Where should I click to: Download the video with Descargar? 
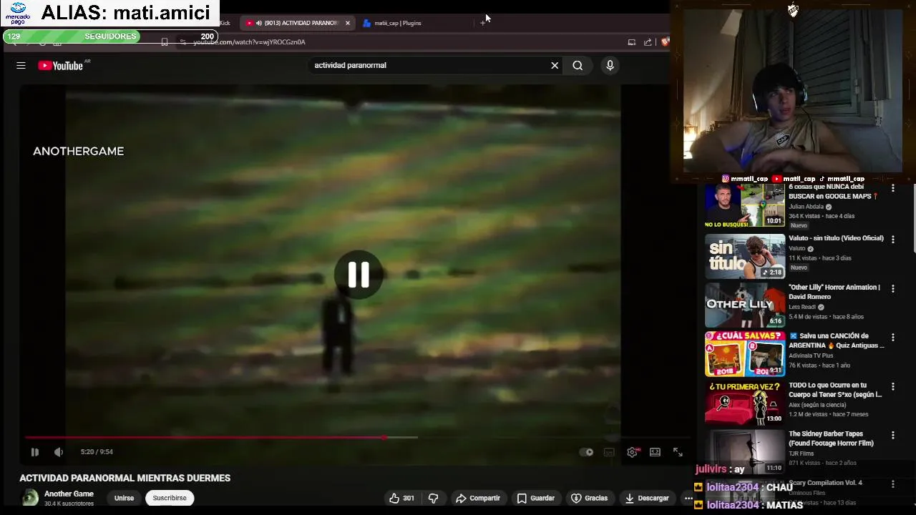(647, 498)
